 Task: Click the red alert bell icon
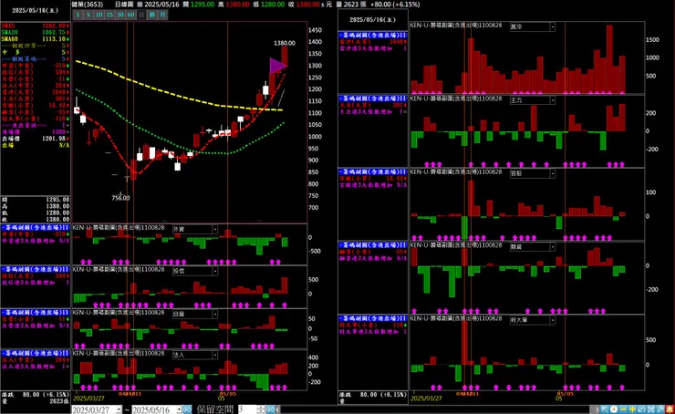point(670,409)
